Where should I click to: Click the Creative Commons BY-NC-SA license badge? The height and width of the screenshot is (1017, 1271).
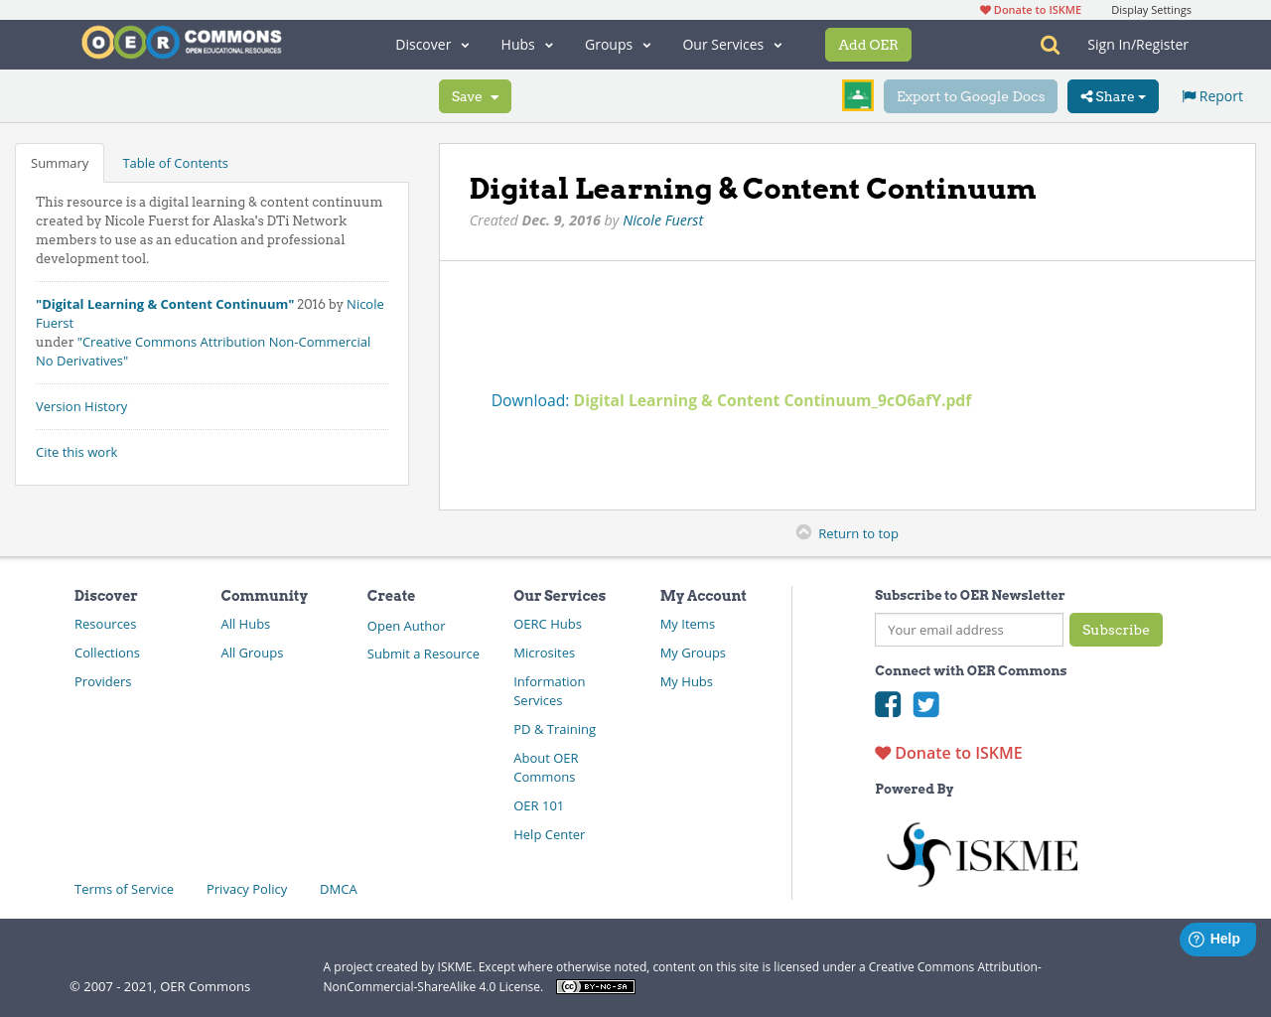[x=595, y=986]
